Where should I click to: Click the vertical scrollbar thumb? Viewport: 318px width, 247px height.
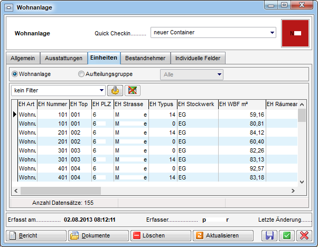point(302,115)
